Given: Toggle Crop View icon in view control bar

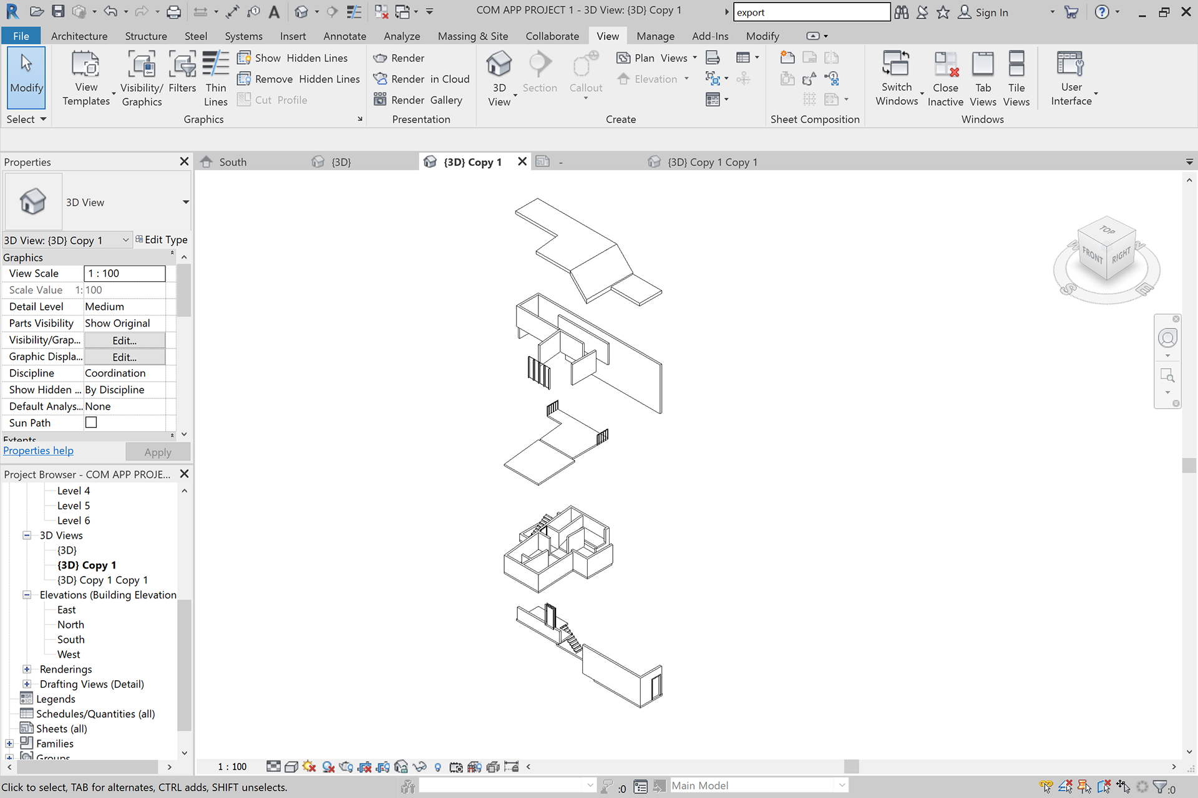Looking at the screenshot, I should (x=365, y=767).
